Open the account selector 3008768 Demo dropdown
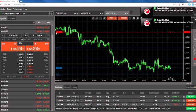 25,14
